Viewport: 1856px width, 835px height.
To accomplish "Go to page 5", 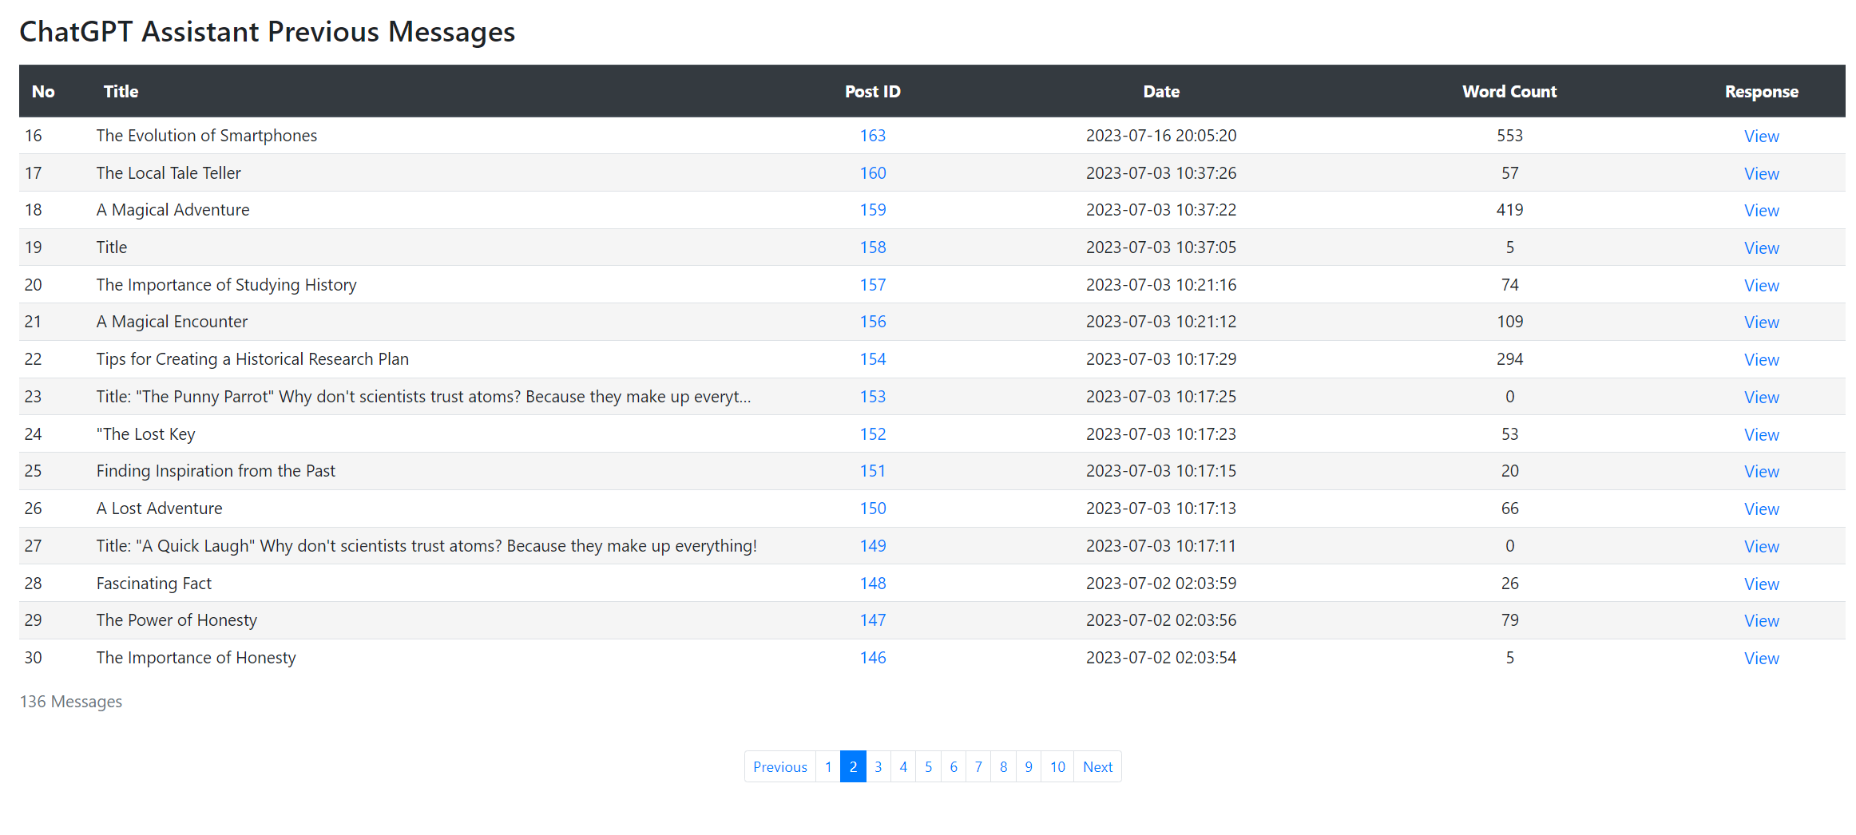I will coord(928,767).
